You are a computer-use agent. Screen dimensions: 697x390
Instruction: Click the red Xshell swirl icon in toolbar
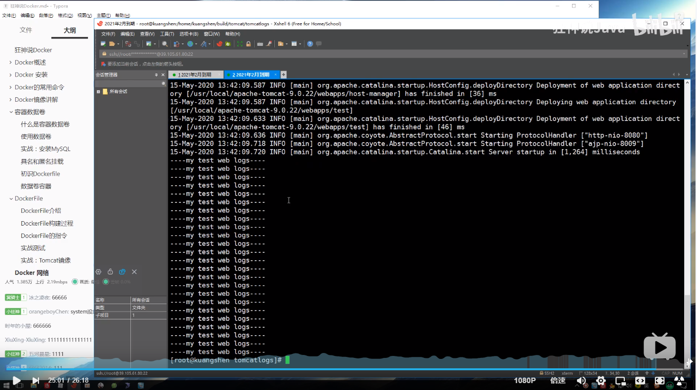coord(219,44)
